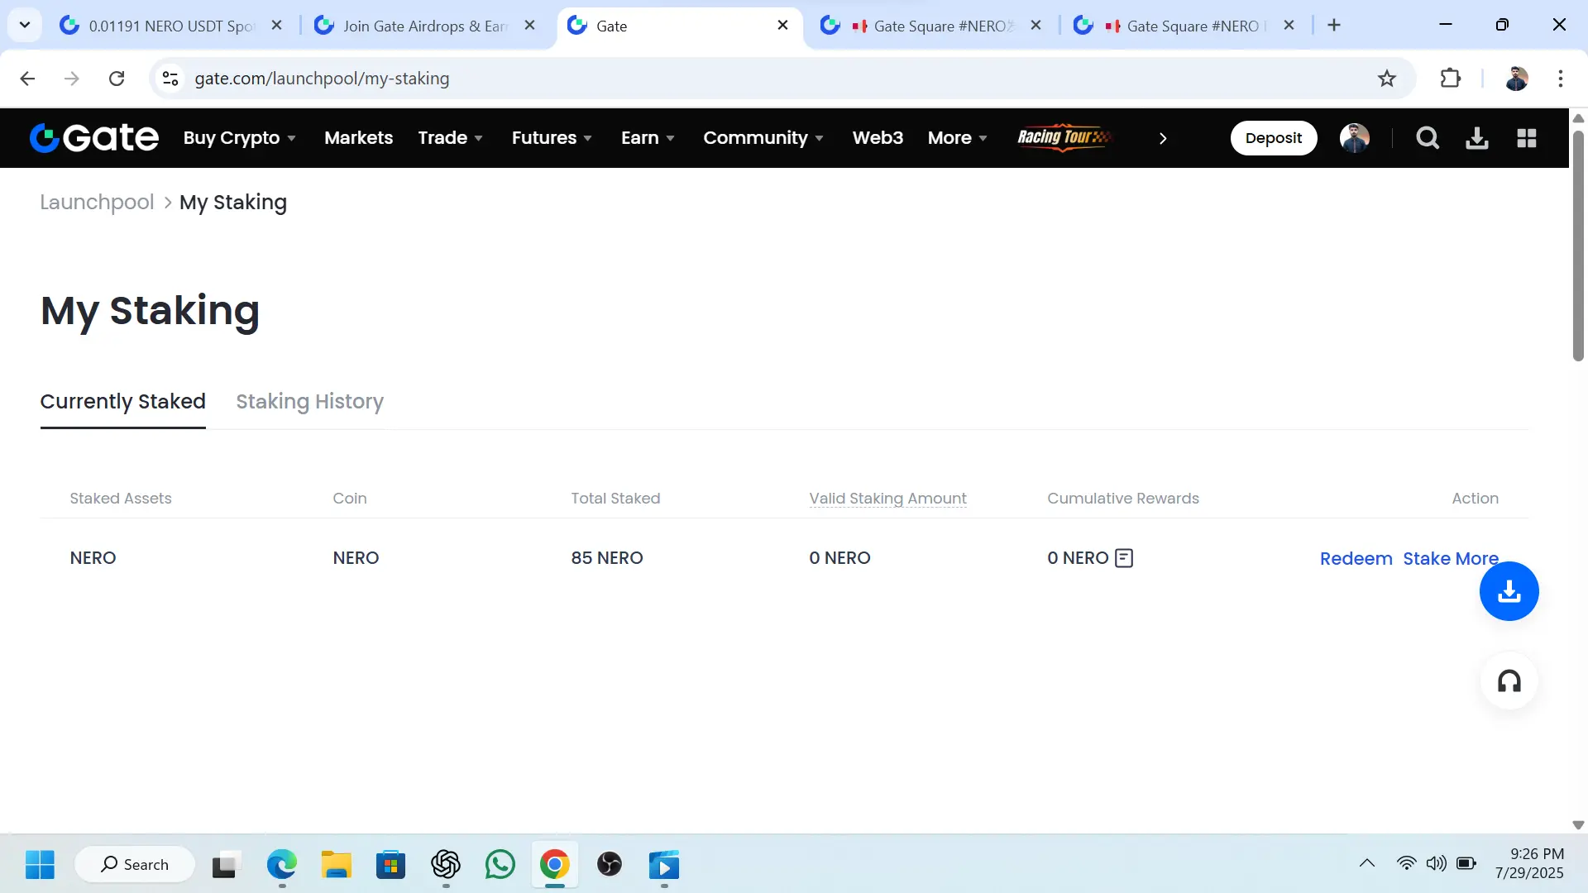This screenshot has width=1588, height=893.
Task: Click the blue floating download button
Action: [1509, 591]
